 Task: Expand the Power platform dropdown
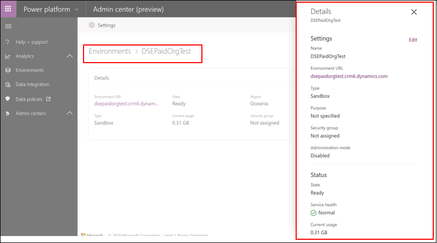77,10
